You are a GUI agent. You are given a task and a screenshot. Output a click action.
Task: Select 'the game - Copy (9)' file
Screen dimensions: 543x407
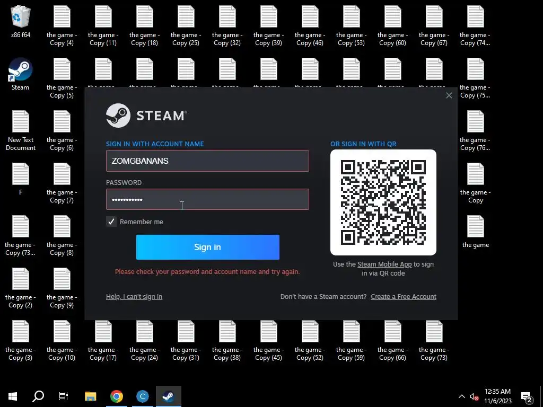(x=62, y=288)
